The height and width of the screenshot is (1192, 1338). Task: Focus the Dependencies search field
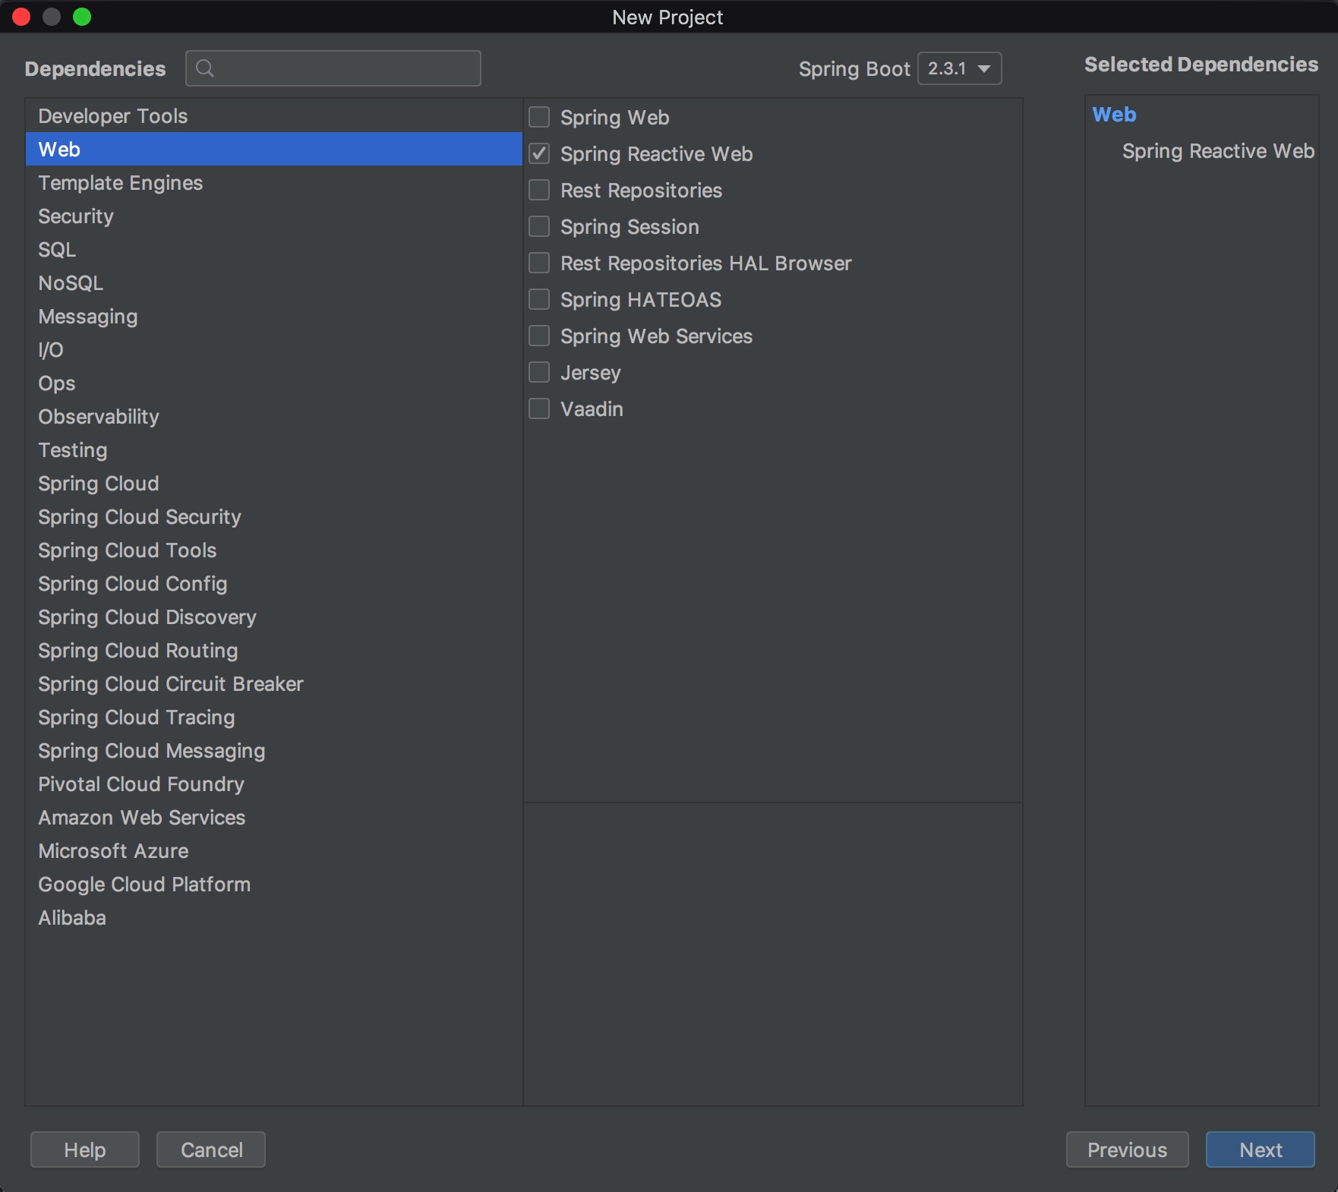point(333,68)
